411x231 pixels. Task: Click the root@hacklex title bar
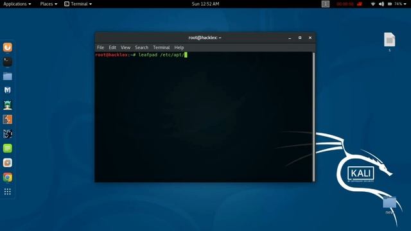205,38
